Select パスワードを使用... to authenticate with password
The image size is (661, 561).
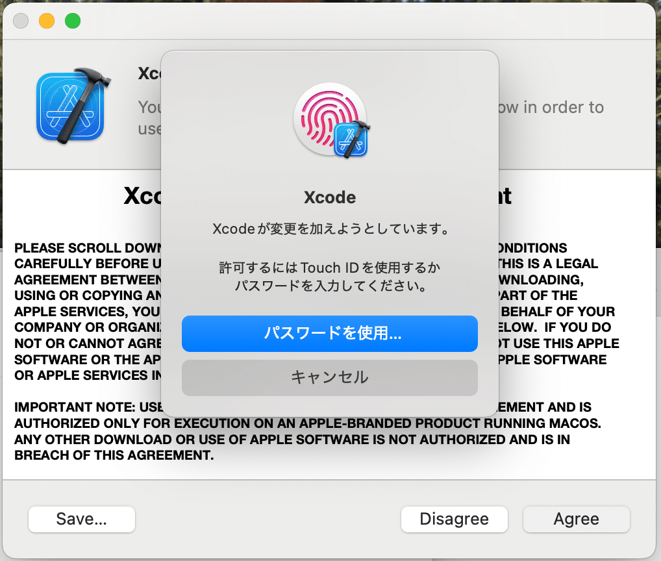[329, 333]
